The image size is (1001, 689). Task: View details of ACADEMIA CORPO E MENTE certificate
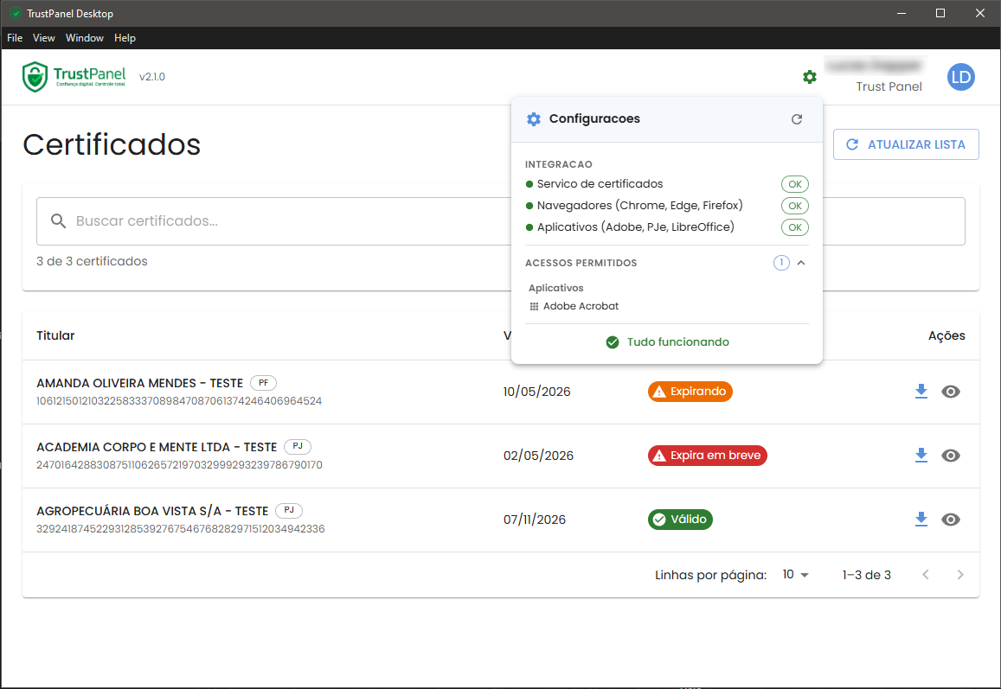click(x=951, y=456)
